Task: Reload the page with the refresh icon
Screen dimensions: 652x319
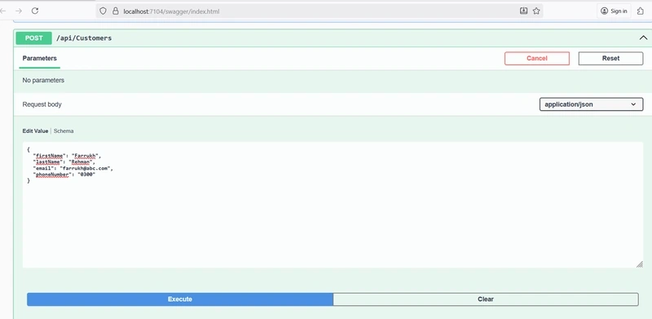Action: 35,11
